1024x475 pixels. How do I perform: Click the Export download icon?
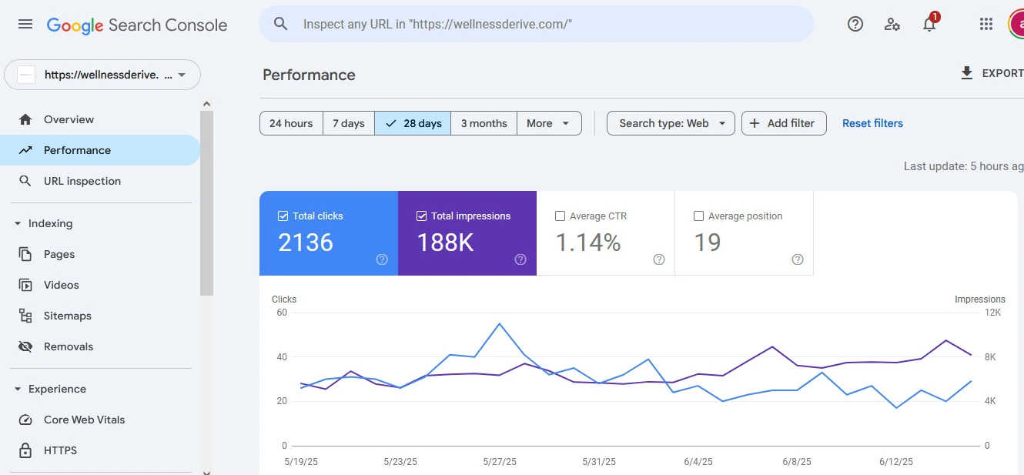click(967, 73)
